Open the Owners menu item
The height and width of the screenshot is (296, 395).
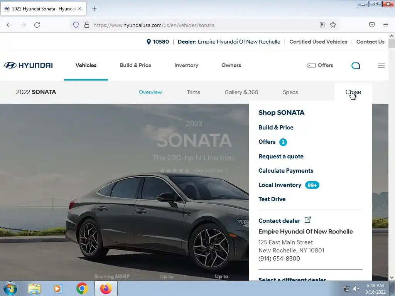(231, 65)
